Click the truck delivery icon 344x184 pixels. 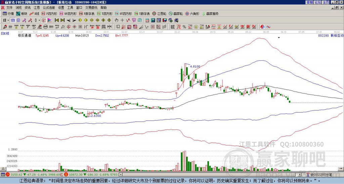(176, 20)
